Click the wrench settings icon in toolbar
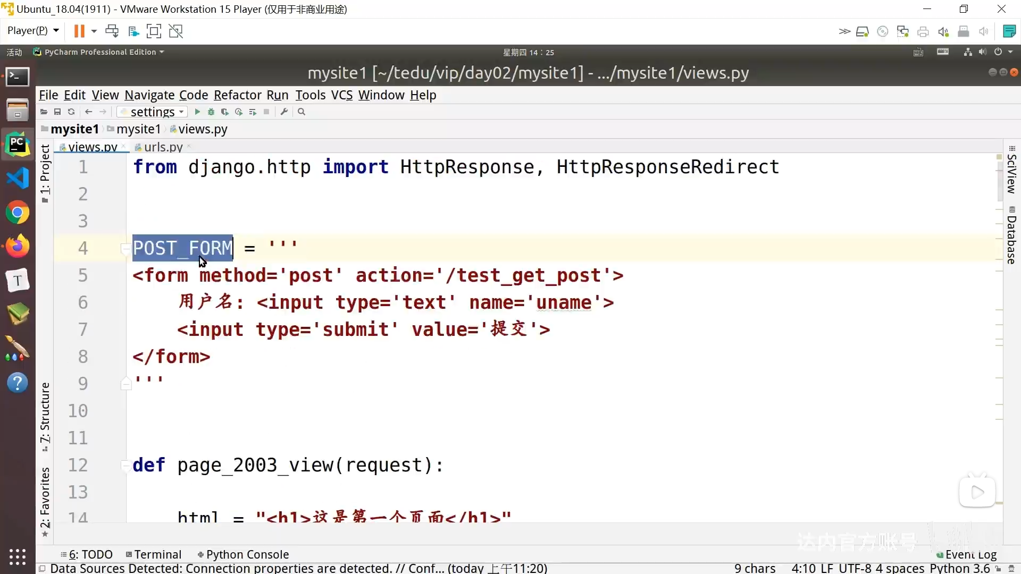This screenshot has height=574, width=1021. tap(284, 112)
